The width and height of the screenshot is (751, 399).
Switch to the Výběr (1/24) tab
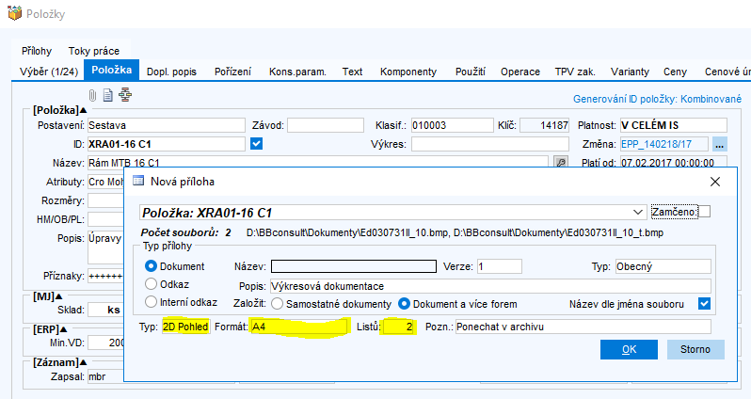click(49, 72)
